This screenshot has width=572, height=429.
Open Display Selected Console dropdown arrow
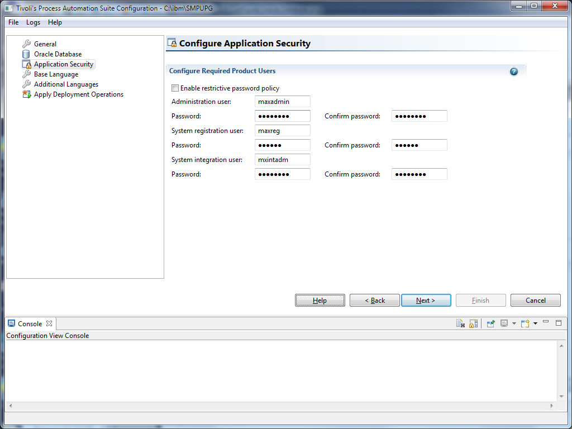tap(514, 323)
